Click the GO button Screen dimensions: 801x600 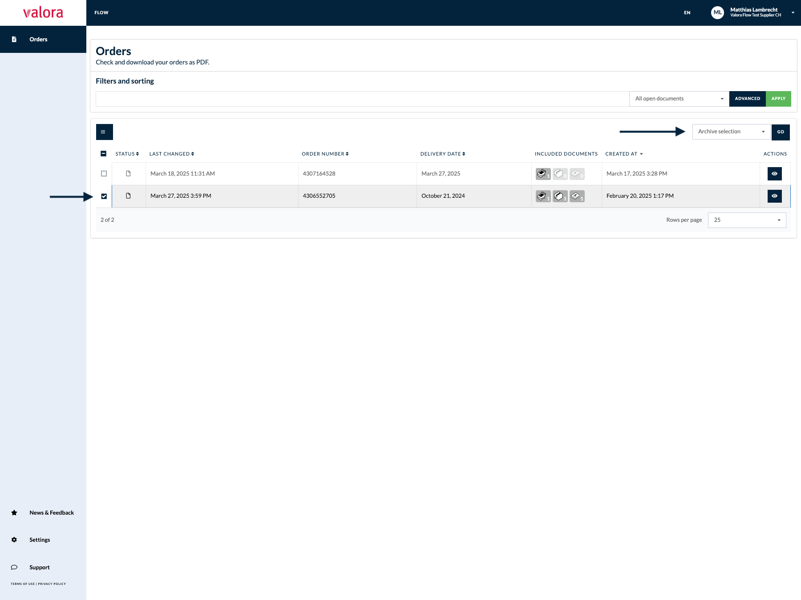(x=781, y=132)
